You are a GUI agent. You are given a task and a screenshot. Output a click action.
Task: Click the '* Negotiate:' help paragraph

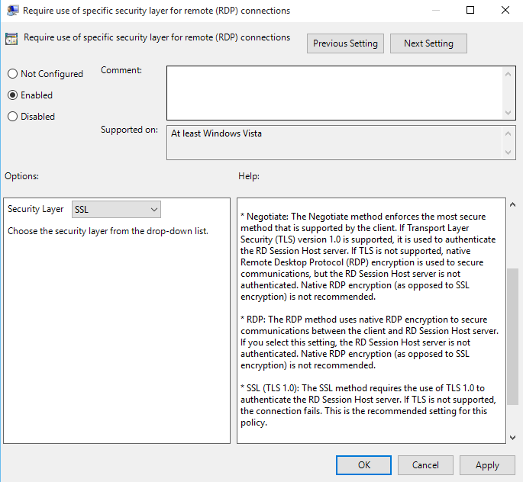click(368, 256)
